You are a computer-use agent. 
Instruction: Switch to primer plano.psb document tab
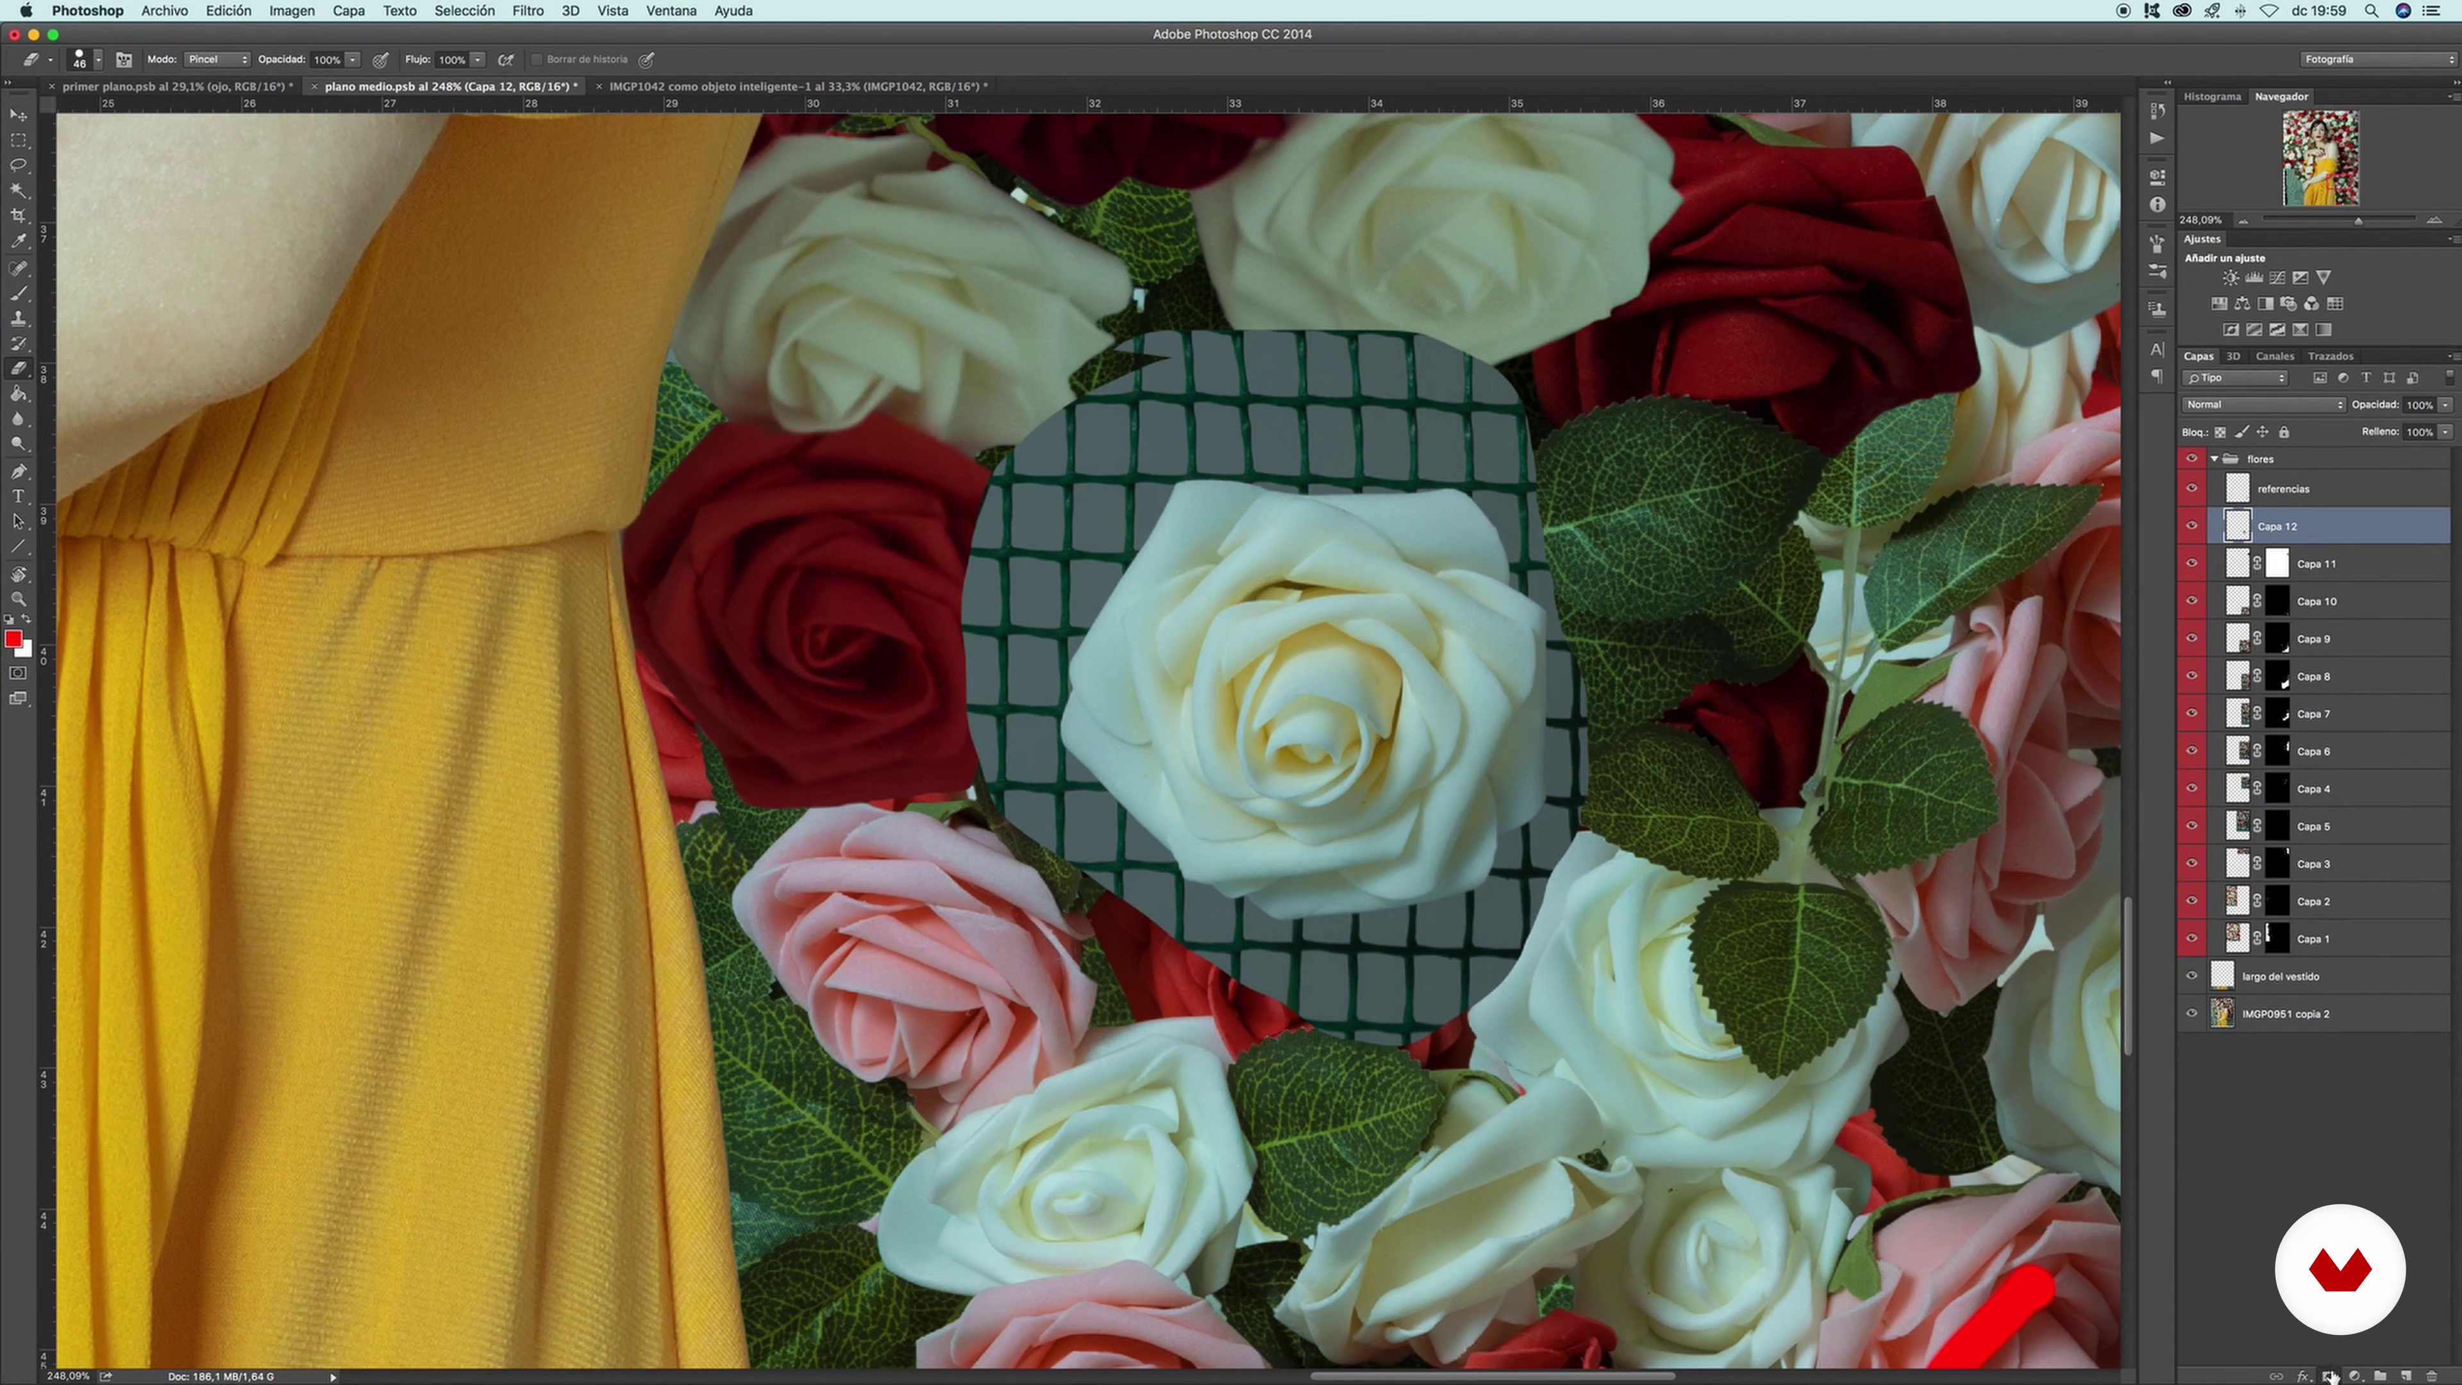(177, 86)
